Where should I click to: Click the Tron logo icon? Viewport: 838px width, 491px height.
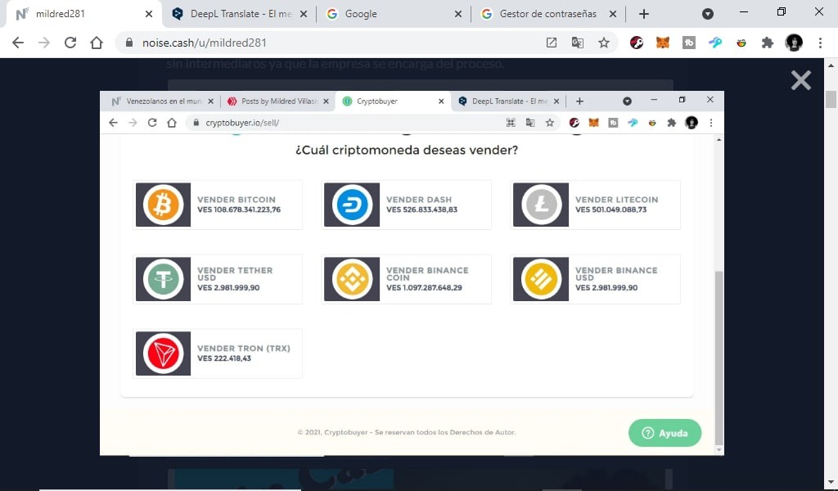point(163,354)
